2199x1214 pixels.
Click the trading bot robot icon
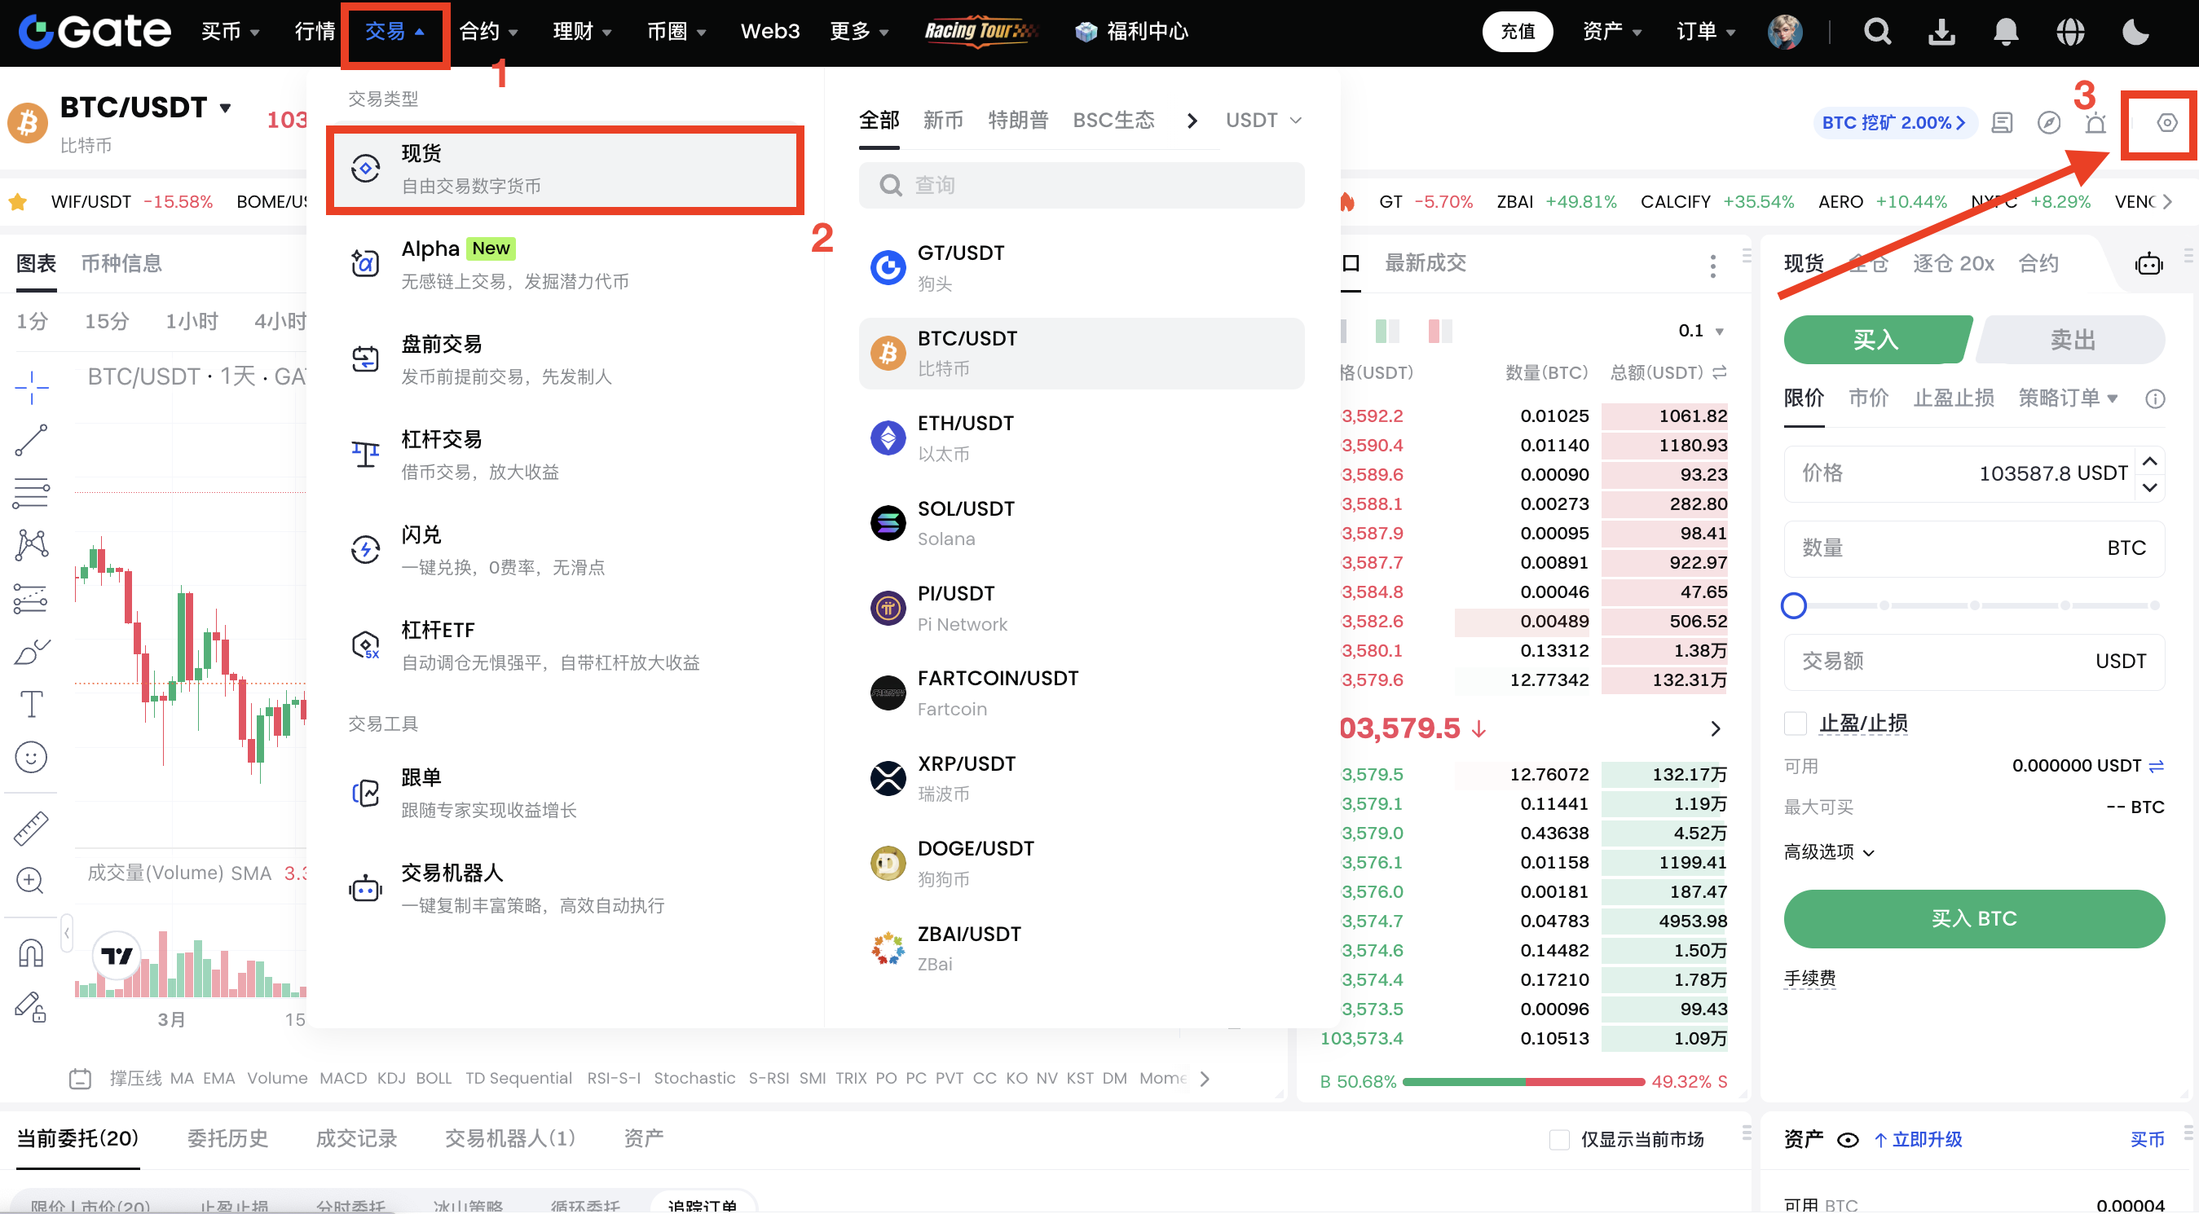[x=2148, y=264]
